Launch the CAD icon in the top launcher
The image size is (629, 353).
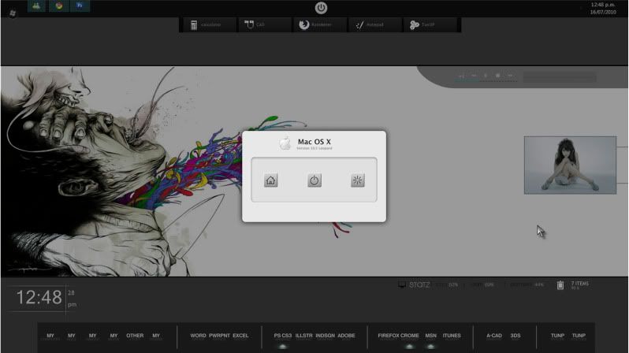click(249, 24)
